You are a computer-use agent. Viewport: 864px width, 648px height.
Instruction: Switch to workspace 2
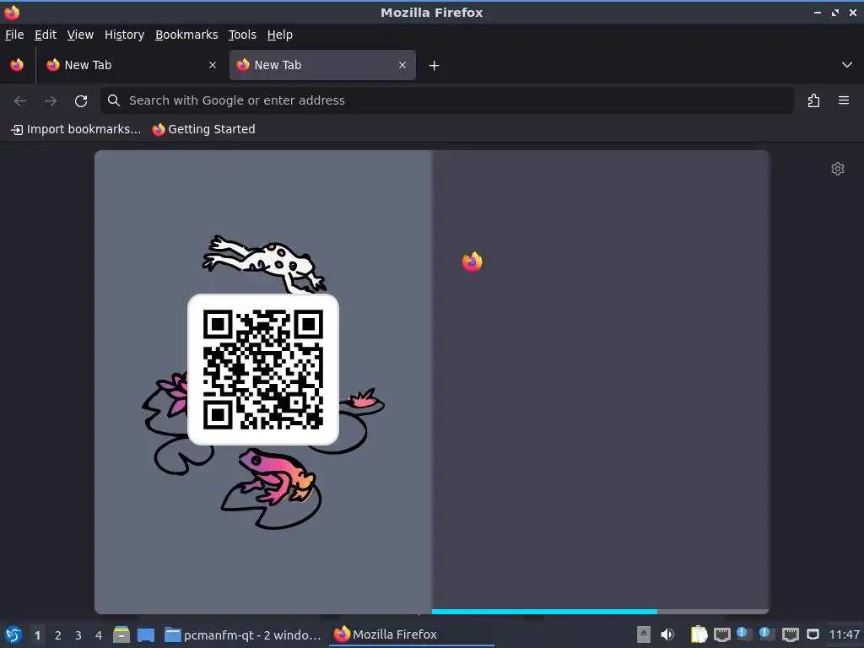[x=58, y=635]
